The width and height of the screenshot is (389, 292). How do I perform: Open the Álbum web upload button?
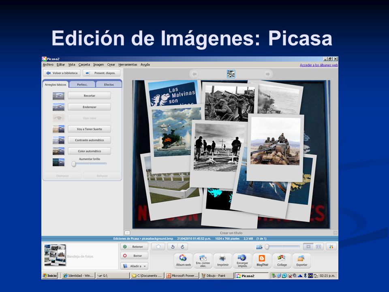point(183,260)
